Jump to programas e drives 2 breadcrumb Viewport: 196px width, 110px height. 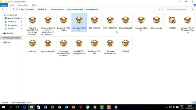coord(75,9)
